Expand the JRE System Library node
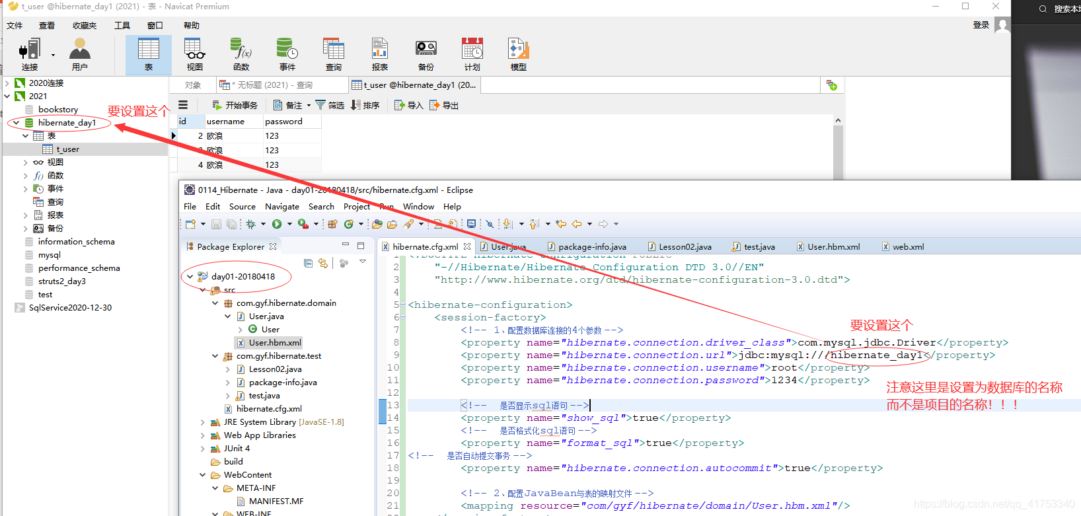Image resolution: width=1081 pixels, height=516 pixels. click(x=203, y=422)
